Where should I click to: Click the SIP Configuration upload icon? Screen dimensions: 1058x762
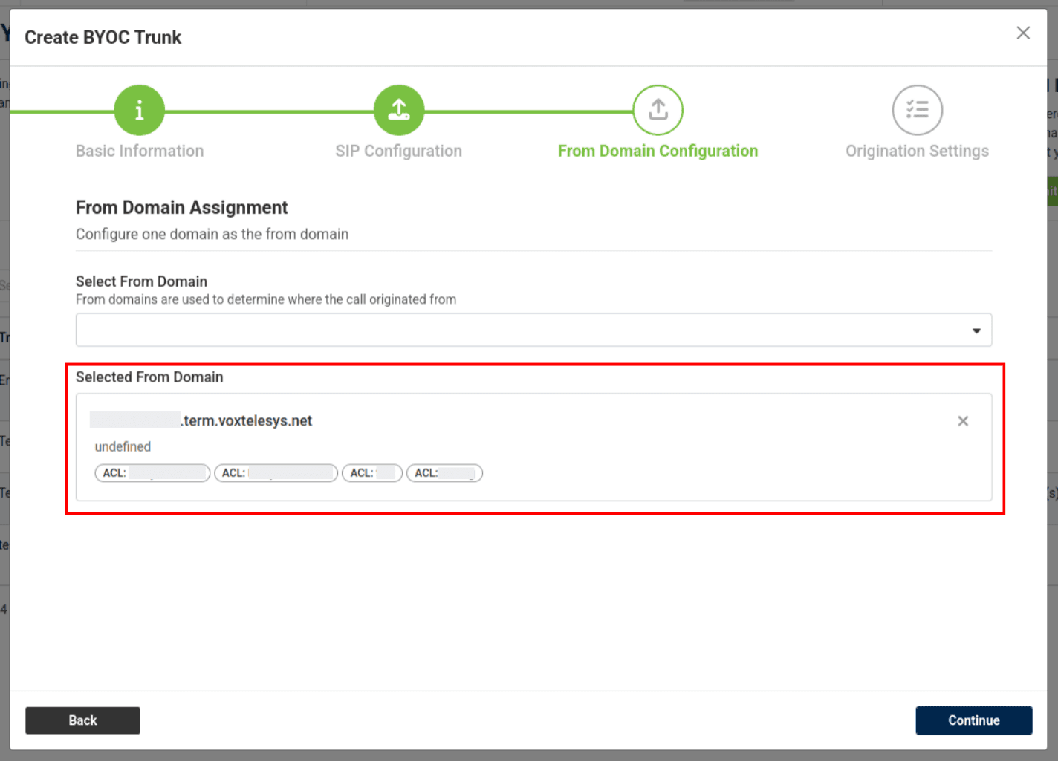coord(399,111)
